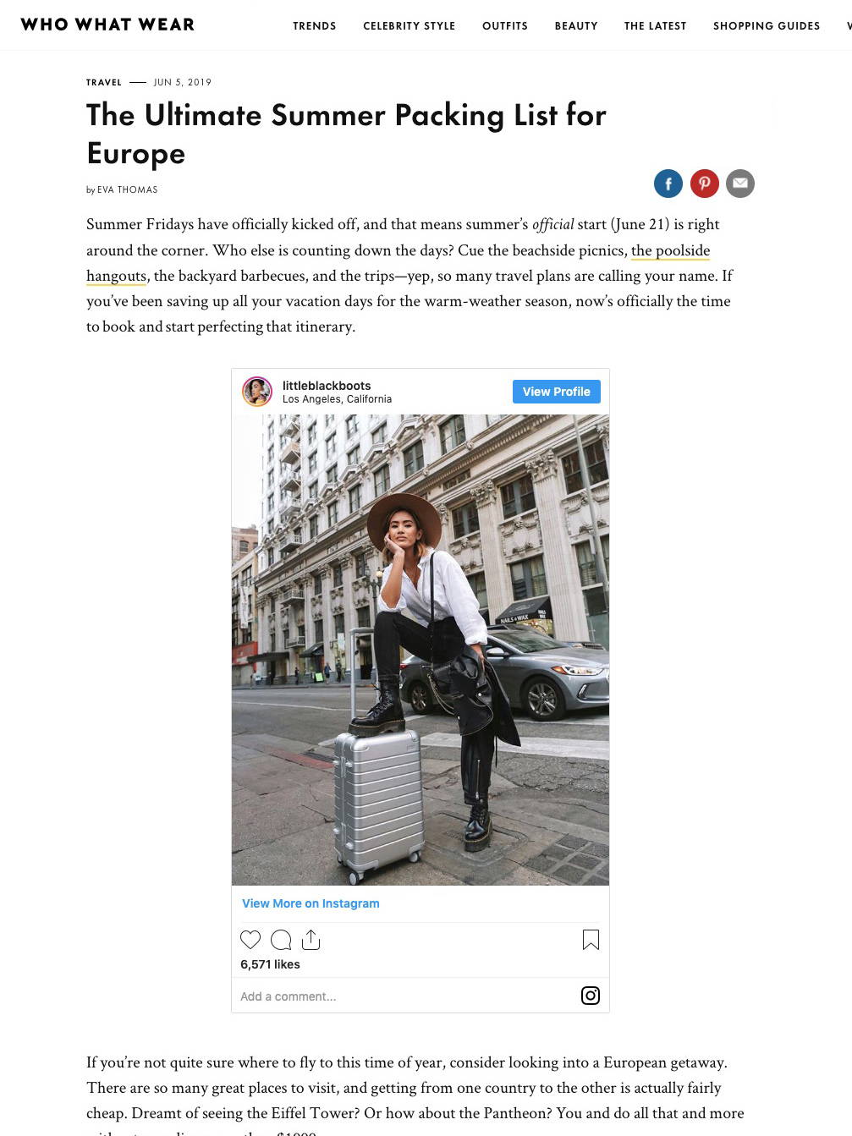Open The Latest menu item
The width and height of the screenshot is (852, 1136).
pyautogui.click(x=656, y=26)
